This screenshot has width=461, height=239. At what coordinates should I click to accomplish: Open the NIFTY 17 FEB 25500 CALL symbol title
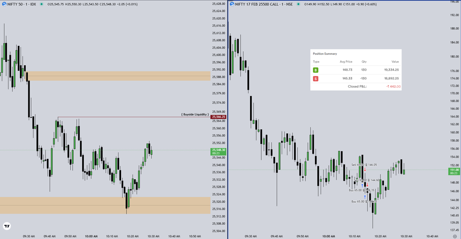(x=265, y=4)
